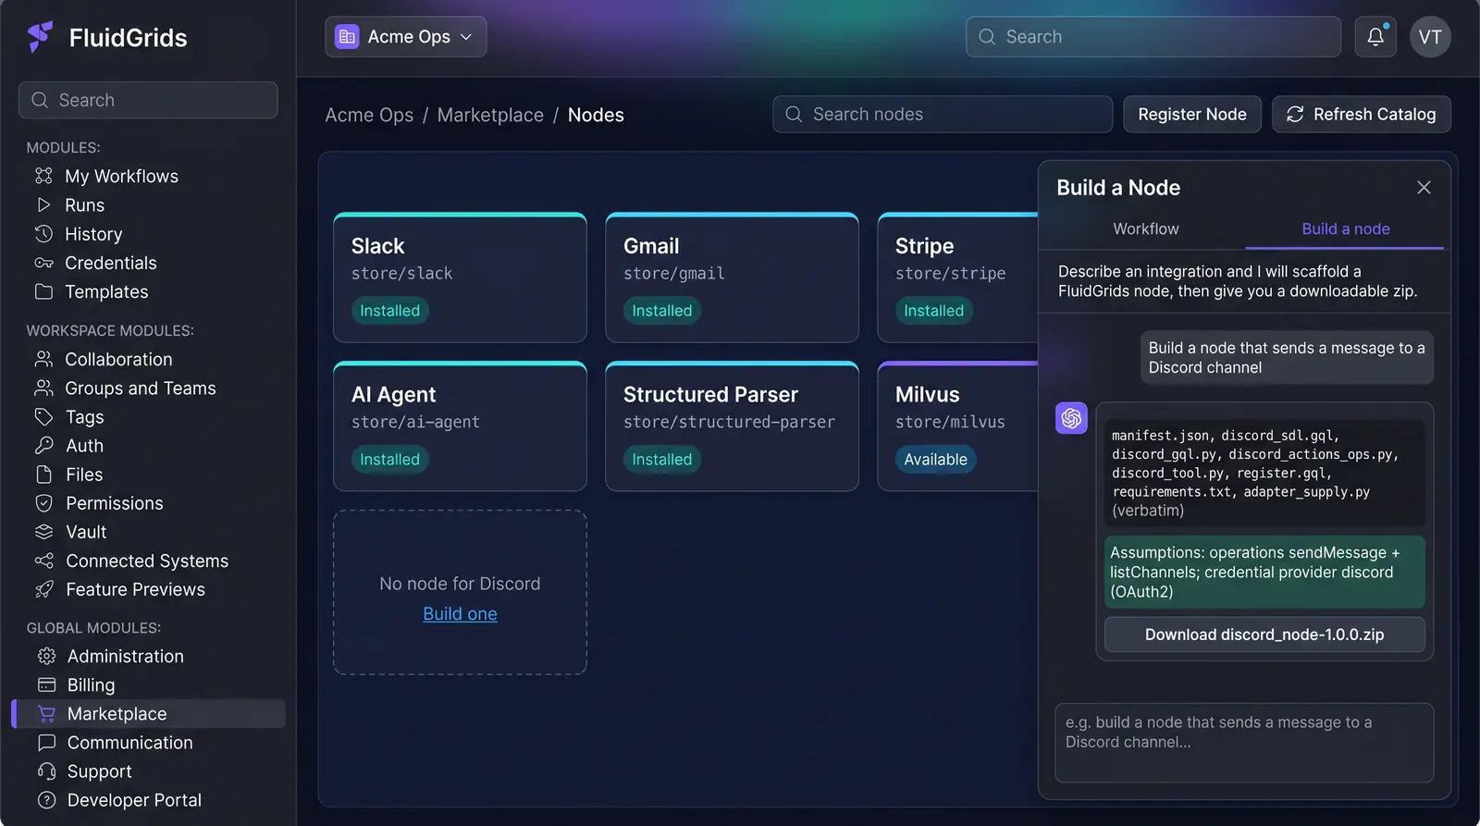The width and height of the screenshot is (1480, 826).
Task: Open VT user avatar menu
Action: (x=1430, y=37)
